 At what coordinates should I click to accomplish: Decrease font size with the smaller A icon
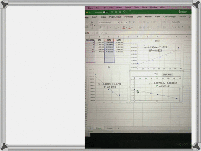point(134,22)
